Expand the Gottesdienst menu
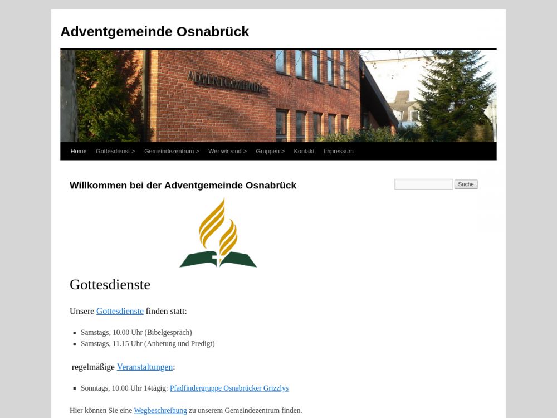This screenshot has height=418, width=557. pyautogui.click(x=115, y=151)
